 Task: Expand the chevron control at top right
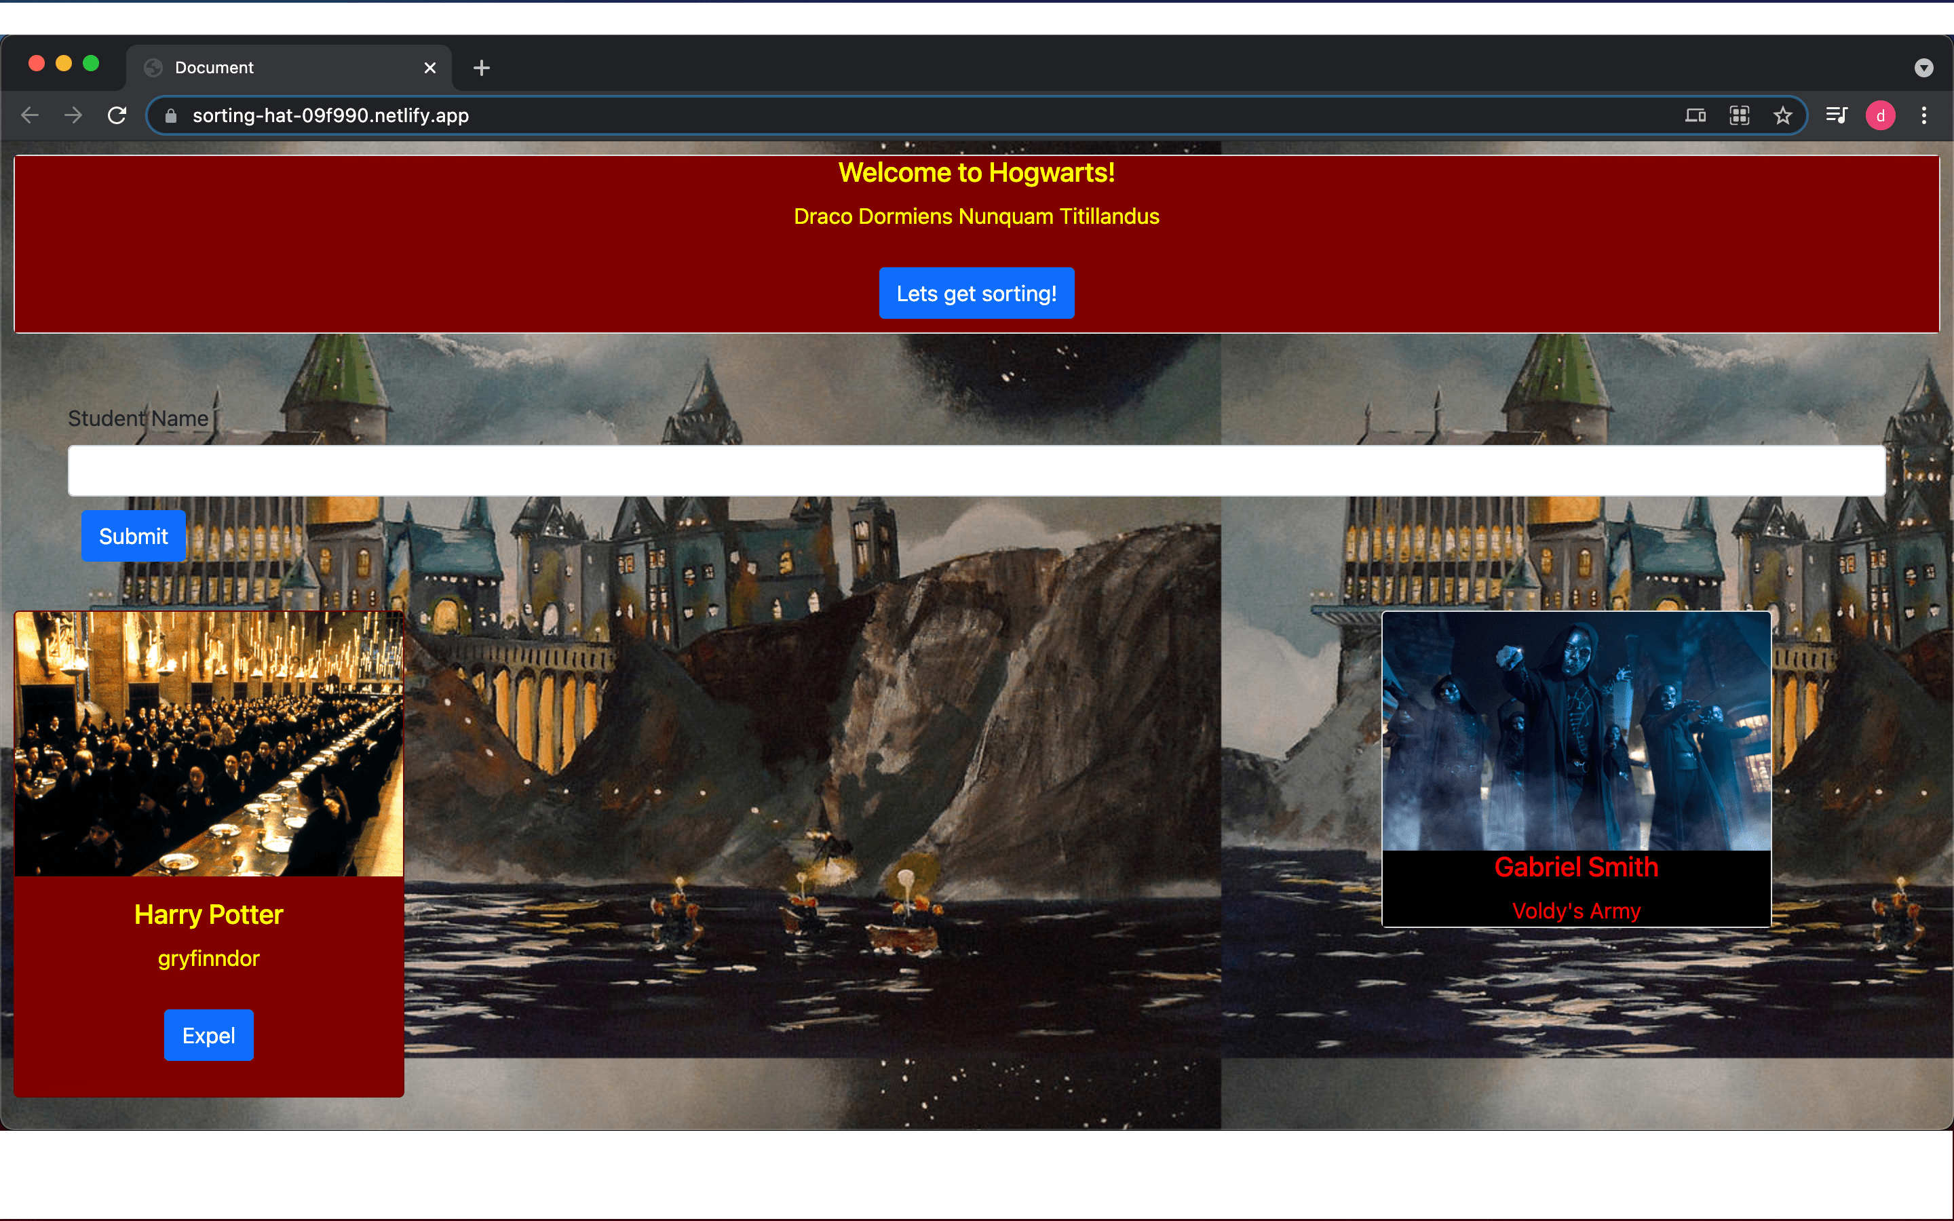tap(1923, 67)
